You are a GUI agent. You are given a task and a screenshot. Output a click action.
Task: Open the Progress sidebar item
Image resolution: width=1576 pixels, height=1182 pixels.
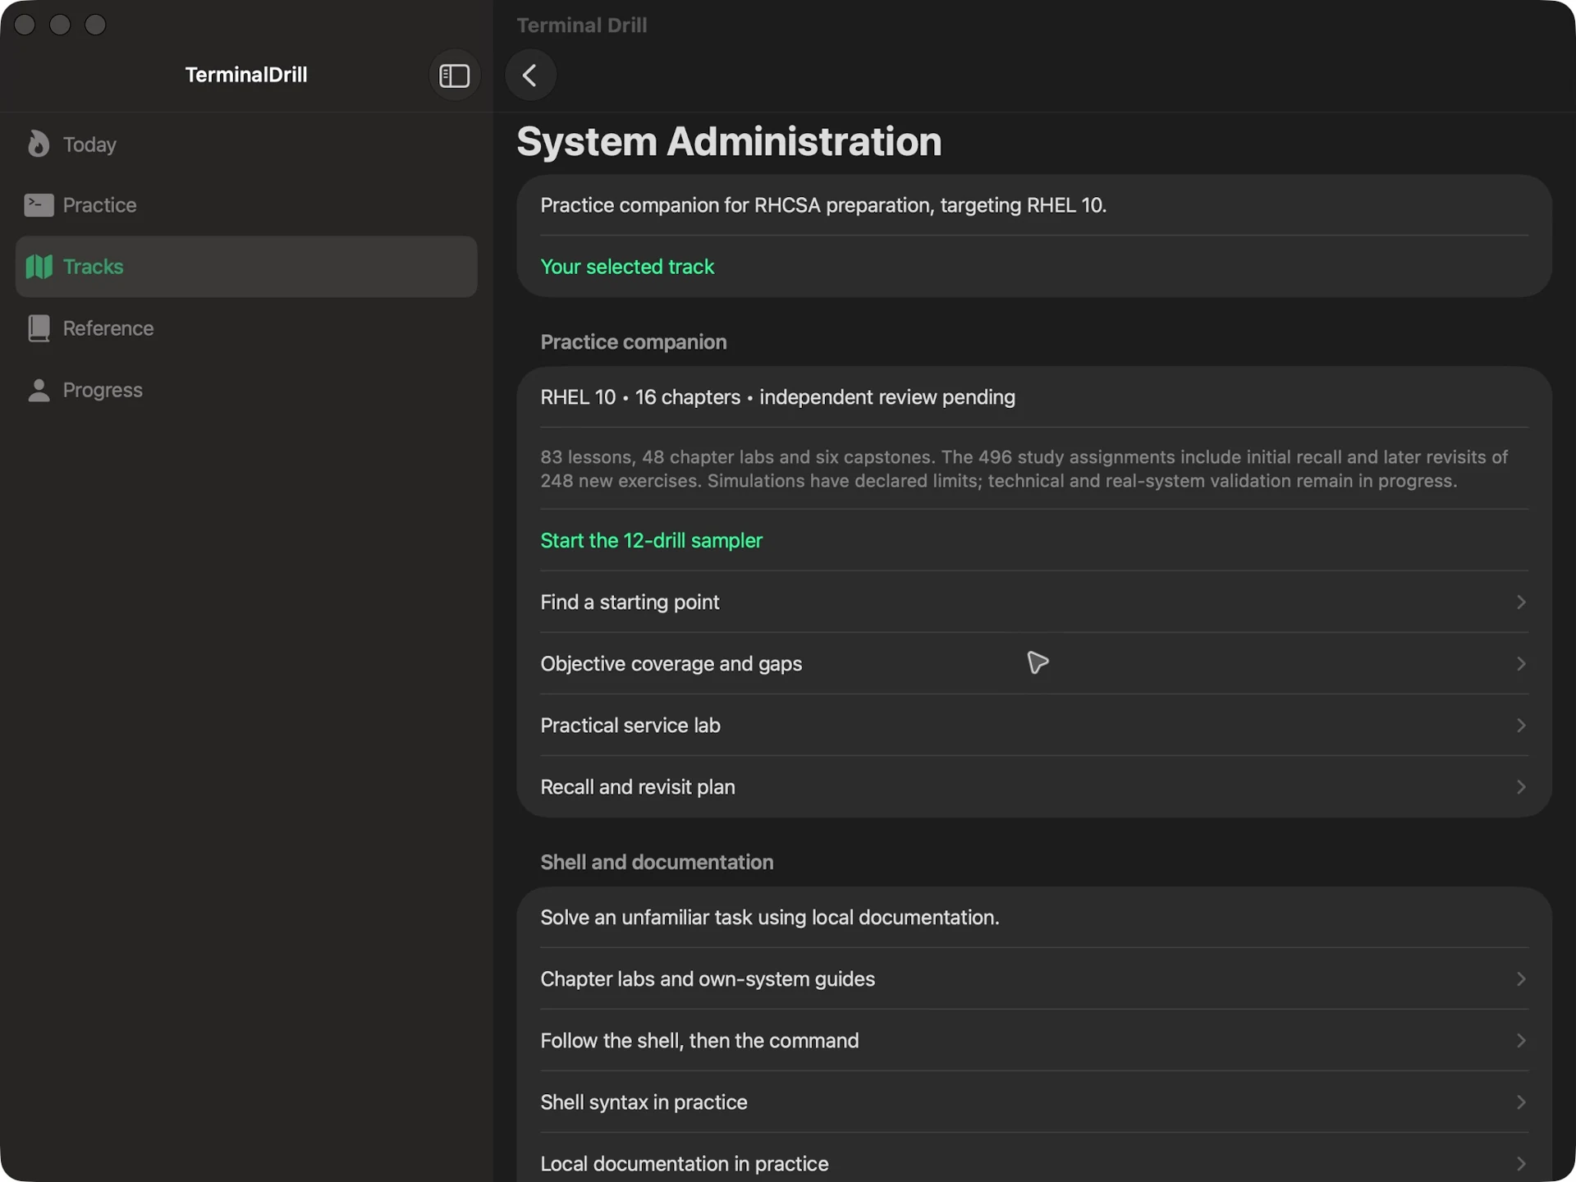coord(246,390)
